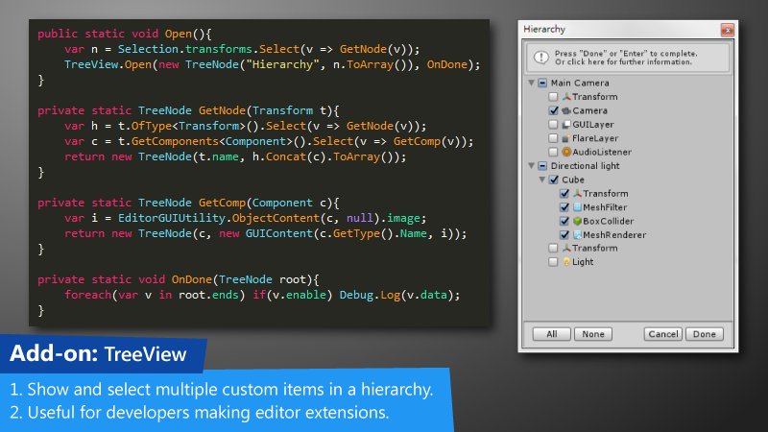Image resolution: width=768 pixels, height=432 pixels.
Task: Disable the BoxCollider checkbox
Action: [x=564, y=221]
